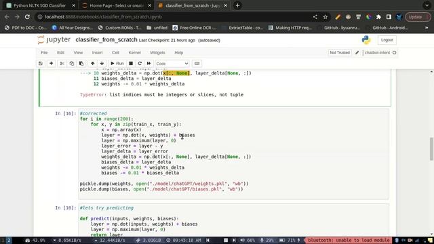Open the Kernel menu
This screenshot has height=244, width=434.
coord(134,53)
